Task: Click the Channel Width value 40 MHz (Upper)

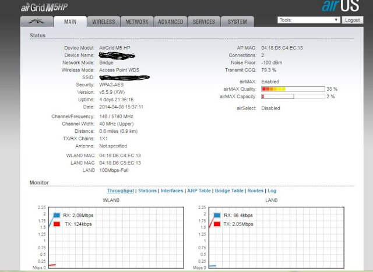Action: (x=117, y=124)
